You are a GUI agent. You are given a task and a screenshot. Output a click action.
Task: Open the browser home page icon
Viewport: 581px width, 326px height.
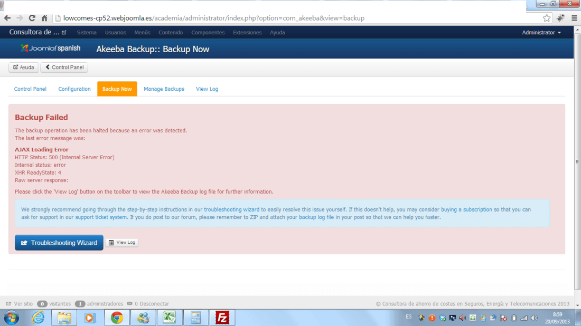point(44,18)
